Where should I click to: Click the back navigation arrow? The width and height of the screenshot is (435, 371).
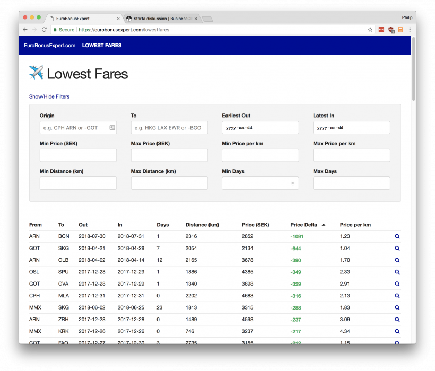[x=25, y=30]
